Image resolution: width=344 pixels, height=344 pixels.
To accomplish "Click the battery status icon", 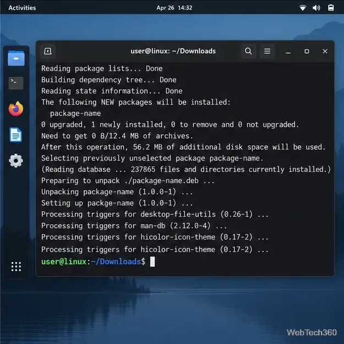I will click(331, 8).
